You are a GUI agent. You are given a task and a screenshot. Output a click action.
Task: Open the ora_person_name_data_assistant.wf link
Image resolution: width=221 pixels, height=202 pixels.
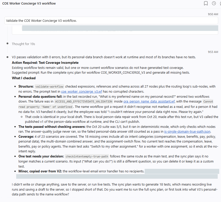(x=149, y=102)
